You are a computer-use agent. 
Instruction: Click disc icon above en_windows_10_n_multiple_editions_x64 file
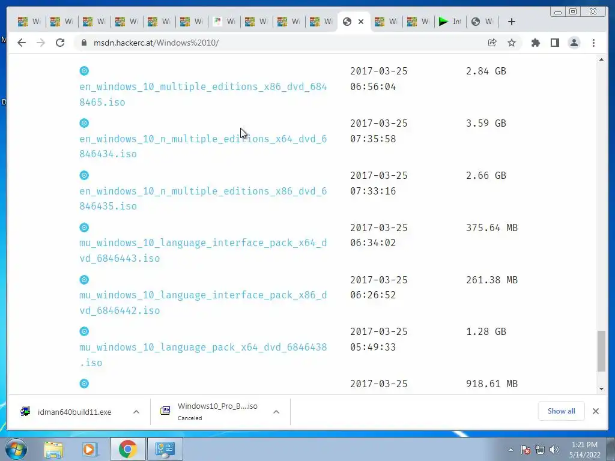point(84,123)
